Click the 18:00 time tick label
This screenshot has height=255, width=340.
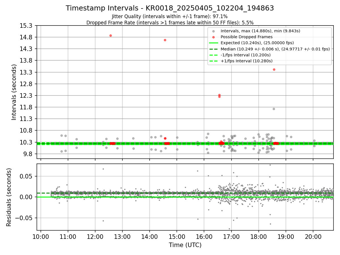(258, 237)
